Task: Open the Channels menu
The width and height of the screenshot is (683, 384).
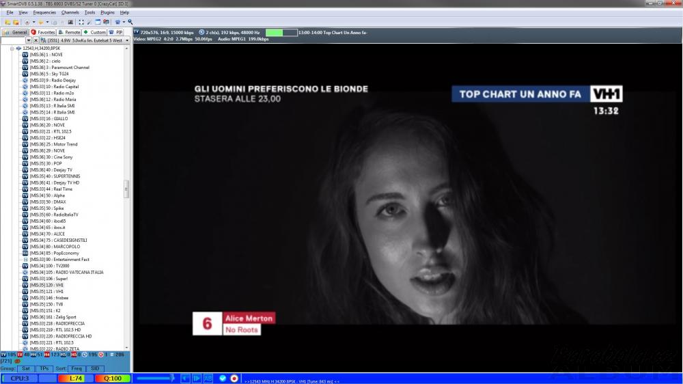Action: [x=70, y=12]
